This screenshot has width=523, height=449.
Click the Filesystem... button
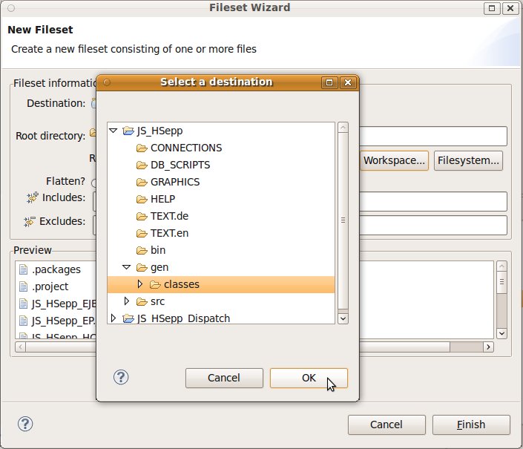pos(469,160)
